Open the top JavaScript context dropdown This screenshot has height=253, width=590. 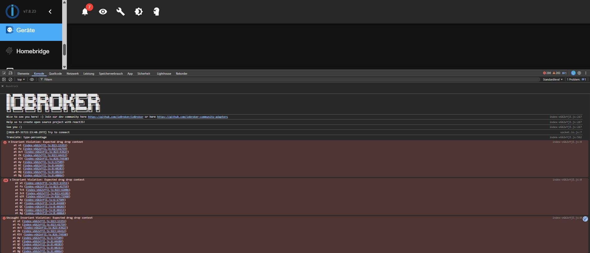[21, 80]
